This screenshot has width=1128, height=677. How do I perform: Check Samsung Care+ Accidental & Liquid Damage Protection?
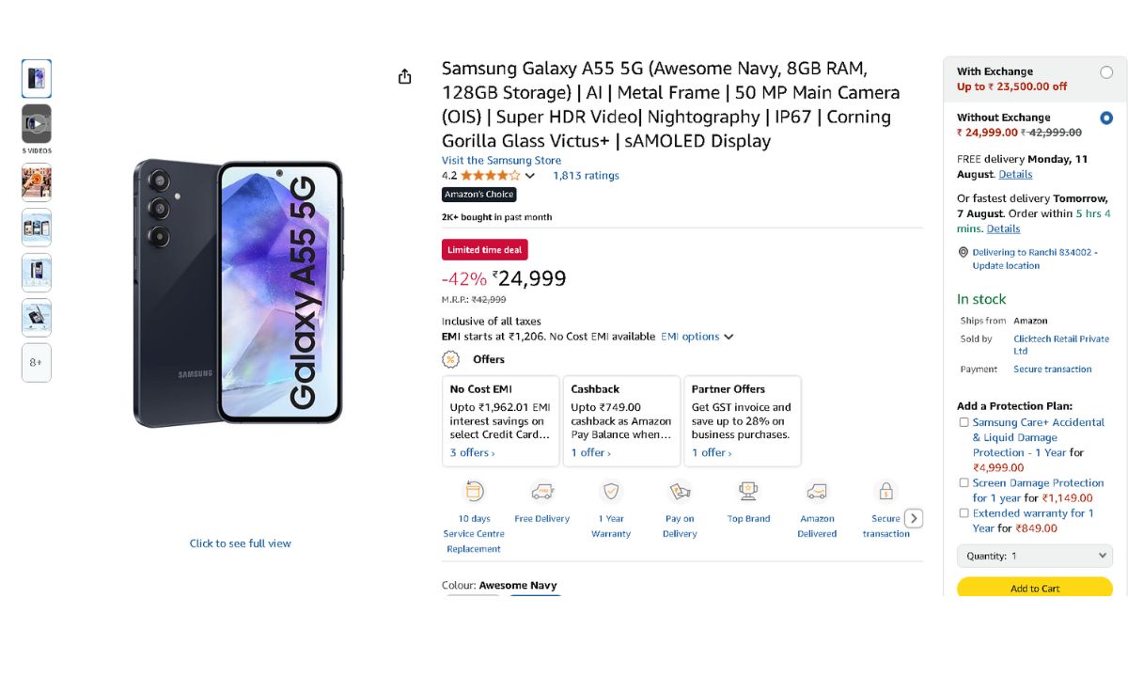coord(963,422)
